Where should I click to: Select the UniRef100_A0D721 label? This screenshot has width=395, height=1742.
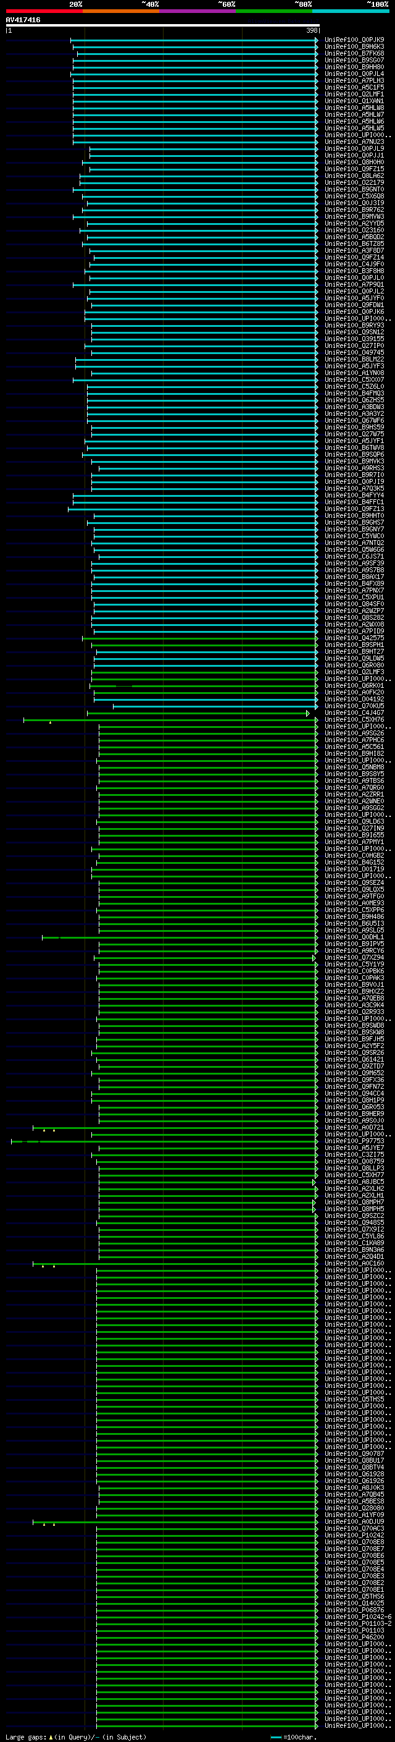coord(354,1128)
